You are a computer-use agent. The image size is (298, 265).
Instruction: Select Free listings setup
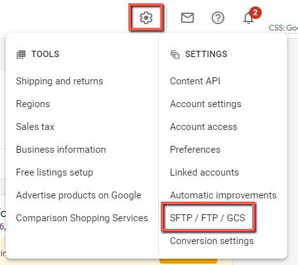[x=55, y=172]
